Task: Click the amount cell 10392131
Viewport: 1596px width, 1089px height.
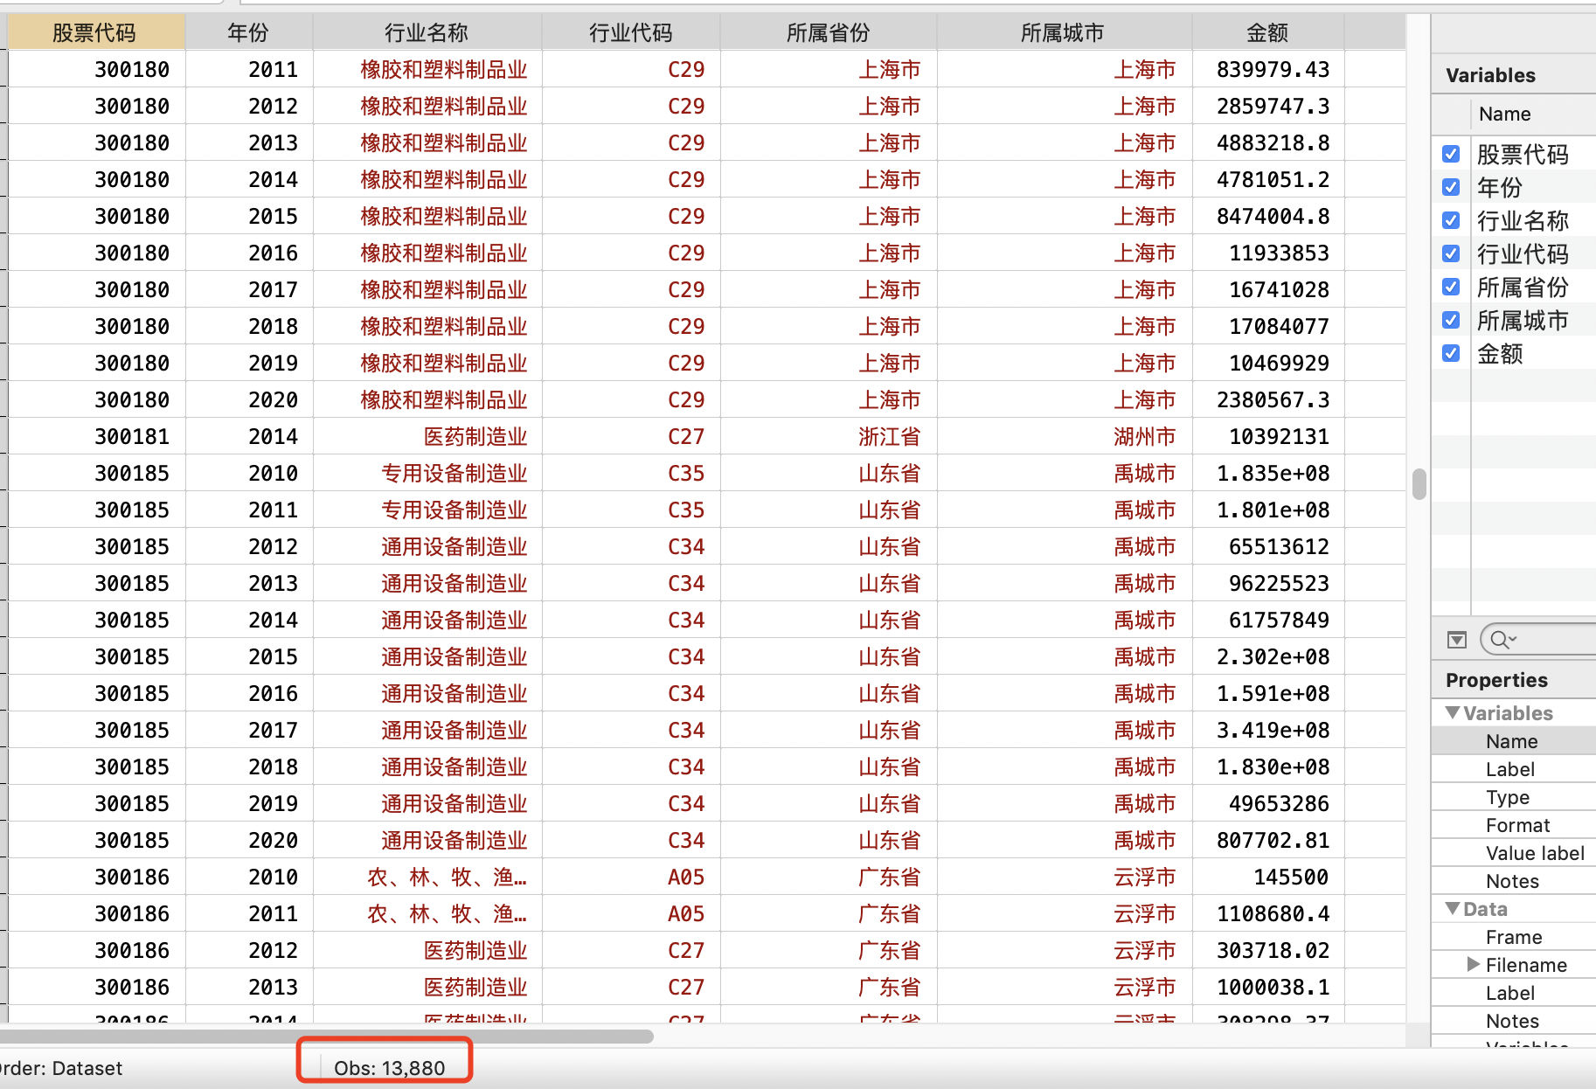Action: (x=1268, y=436)
